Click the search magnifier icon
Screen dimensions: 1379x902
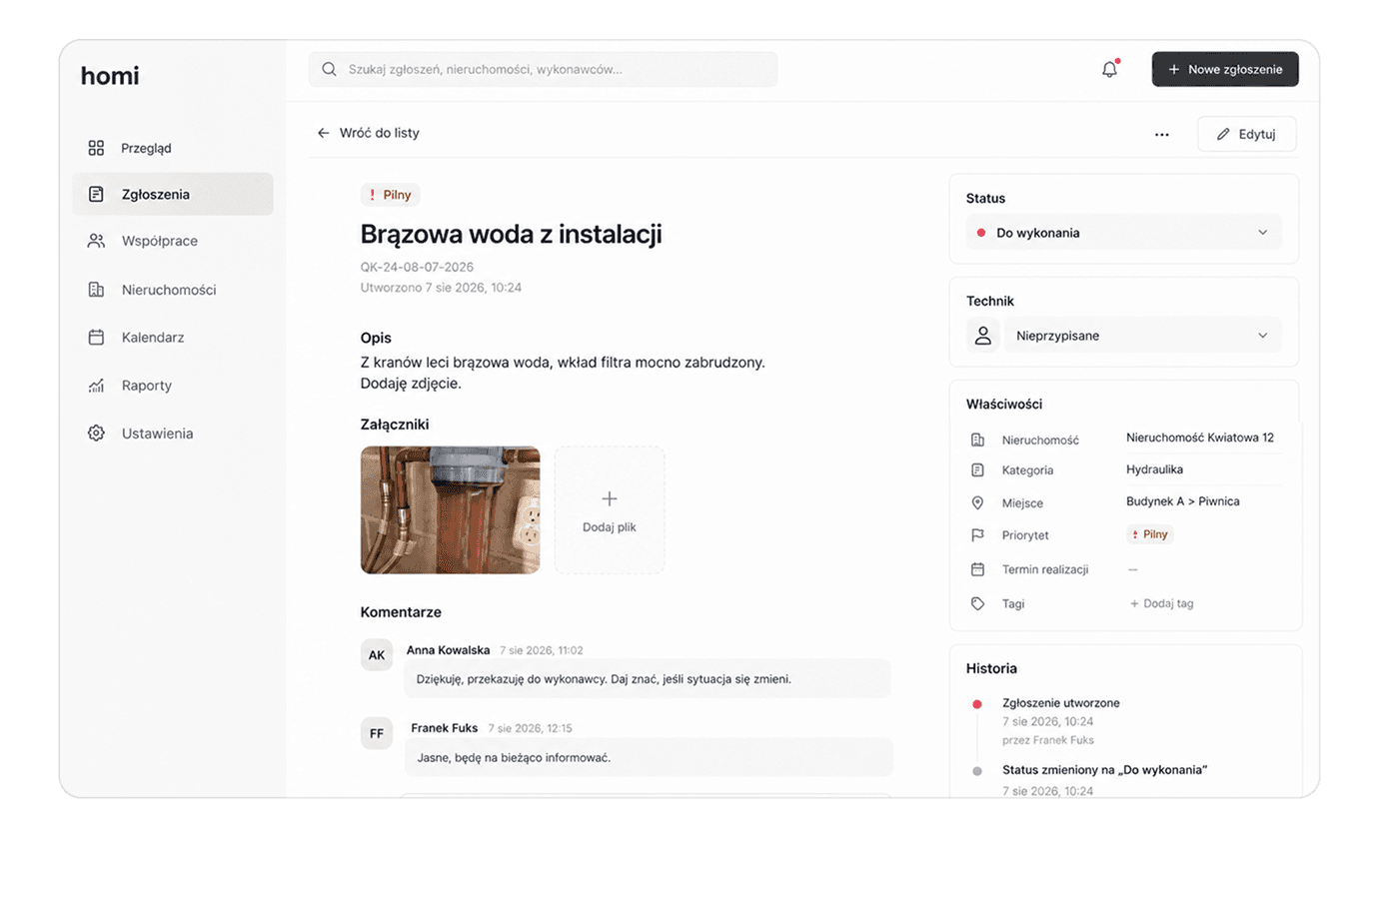click(329, 69)
